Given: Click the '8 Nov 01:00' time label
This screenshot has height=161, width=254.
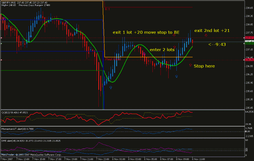Looking at the screenshot, I should [x=119, y=159].
